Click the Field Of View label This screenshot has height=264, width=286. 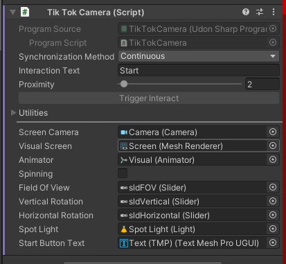tap(44, 188)
